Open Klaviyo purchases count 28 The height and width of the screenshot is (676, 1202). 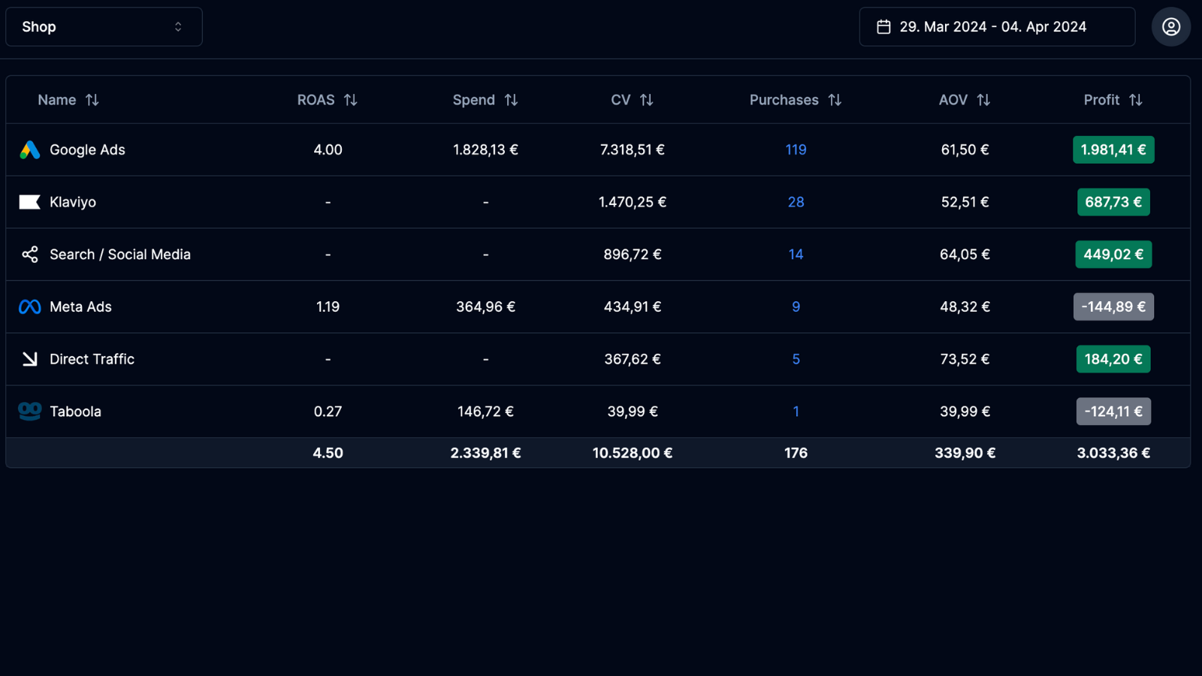click(796, 202)
